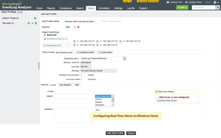Open the green Add dropdown button
This screenshot has width=221, height=138.
[182, 8]
